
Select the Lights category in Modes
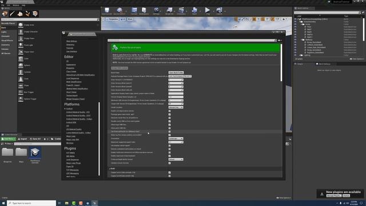(4, 32)
